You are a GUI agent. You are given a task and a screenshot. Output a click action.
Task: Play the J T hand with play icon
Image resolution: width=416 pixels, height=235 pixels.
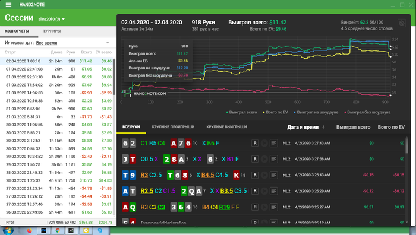(264, 159)
